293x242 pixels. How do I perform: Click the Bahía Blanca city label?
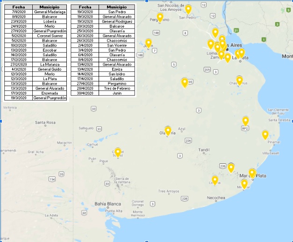click(x=107, y=204)
